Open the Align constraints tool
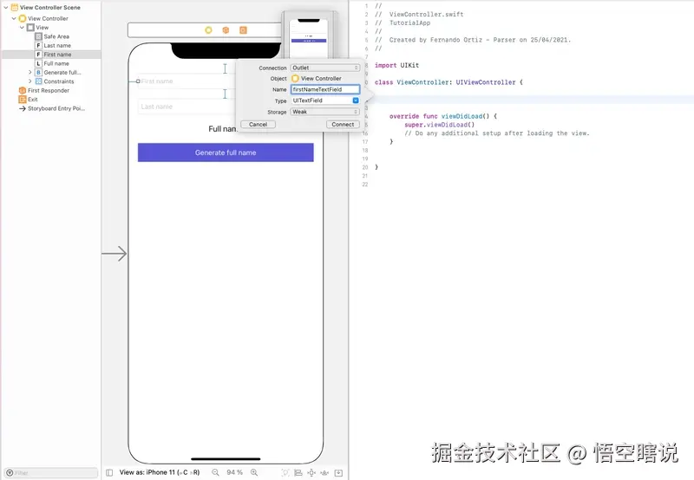This screenshot has height=480, width=694. click(298, 473)
